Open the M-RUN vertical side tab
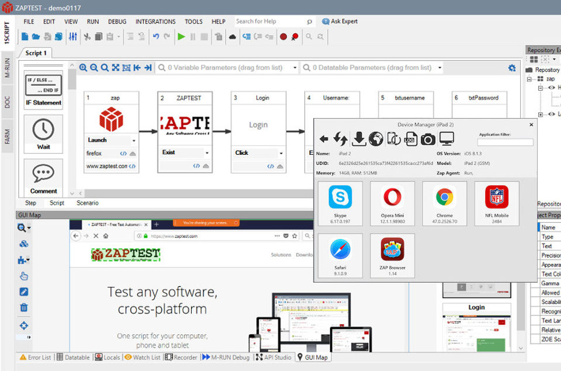 [7, 68]
